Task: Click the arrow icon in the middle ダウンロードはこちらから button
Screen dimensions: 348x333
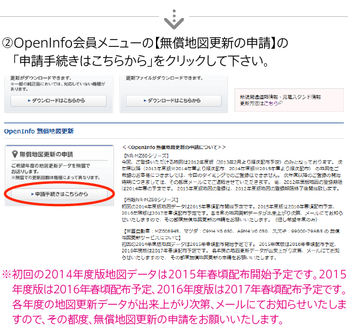Action: click(145, 100)
